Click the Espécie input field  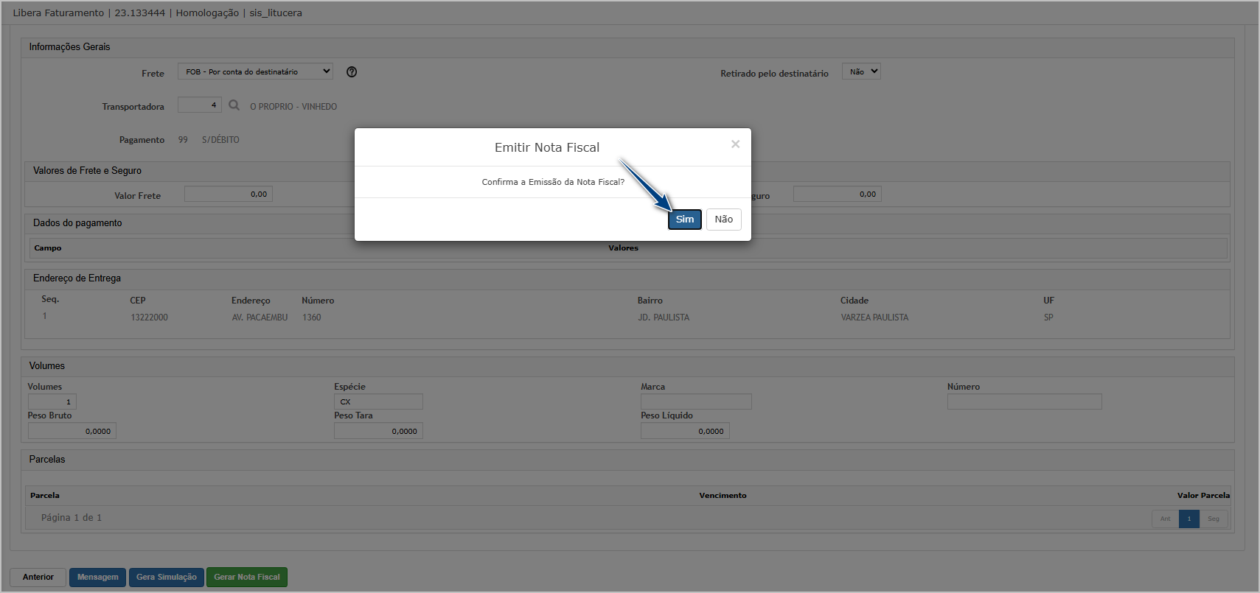click(378, 402)
